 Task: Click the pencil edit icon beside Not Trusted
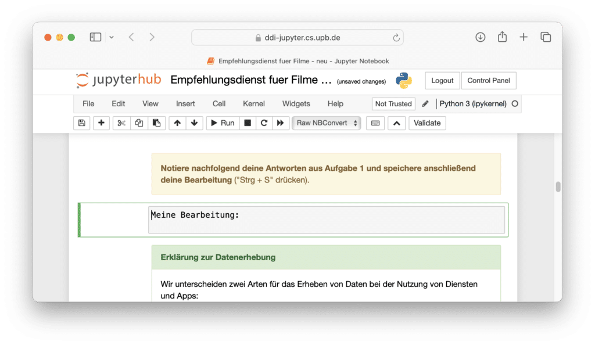(425, 103)
